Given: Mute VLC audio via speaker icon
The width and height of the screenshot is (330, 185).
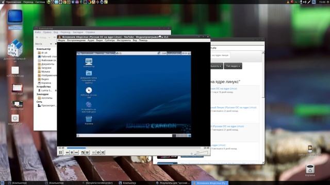Looking at the screenshot, I should [x=191, y=154].
